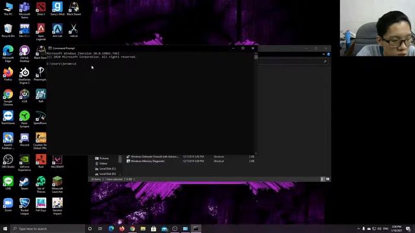415x233 pixels.
Task: Switch File Explorer to details view
Action: point(322,179)
